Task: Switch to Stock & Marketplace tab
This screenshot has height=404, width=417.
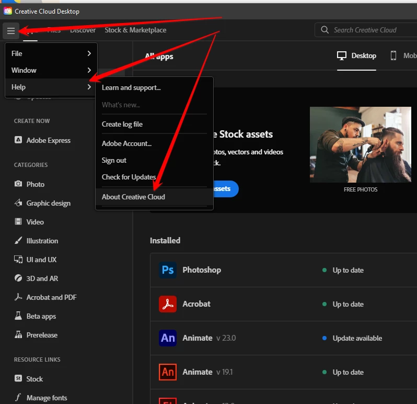Action: click(x=135, y=30)
